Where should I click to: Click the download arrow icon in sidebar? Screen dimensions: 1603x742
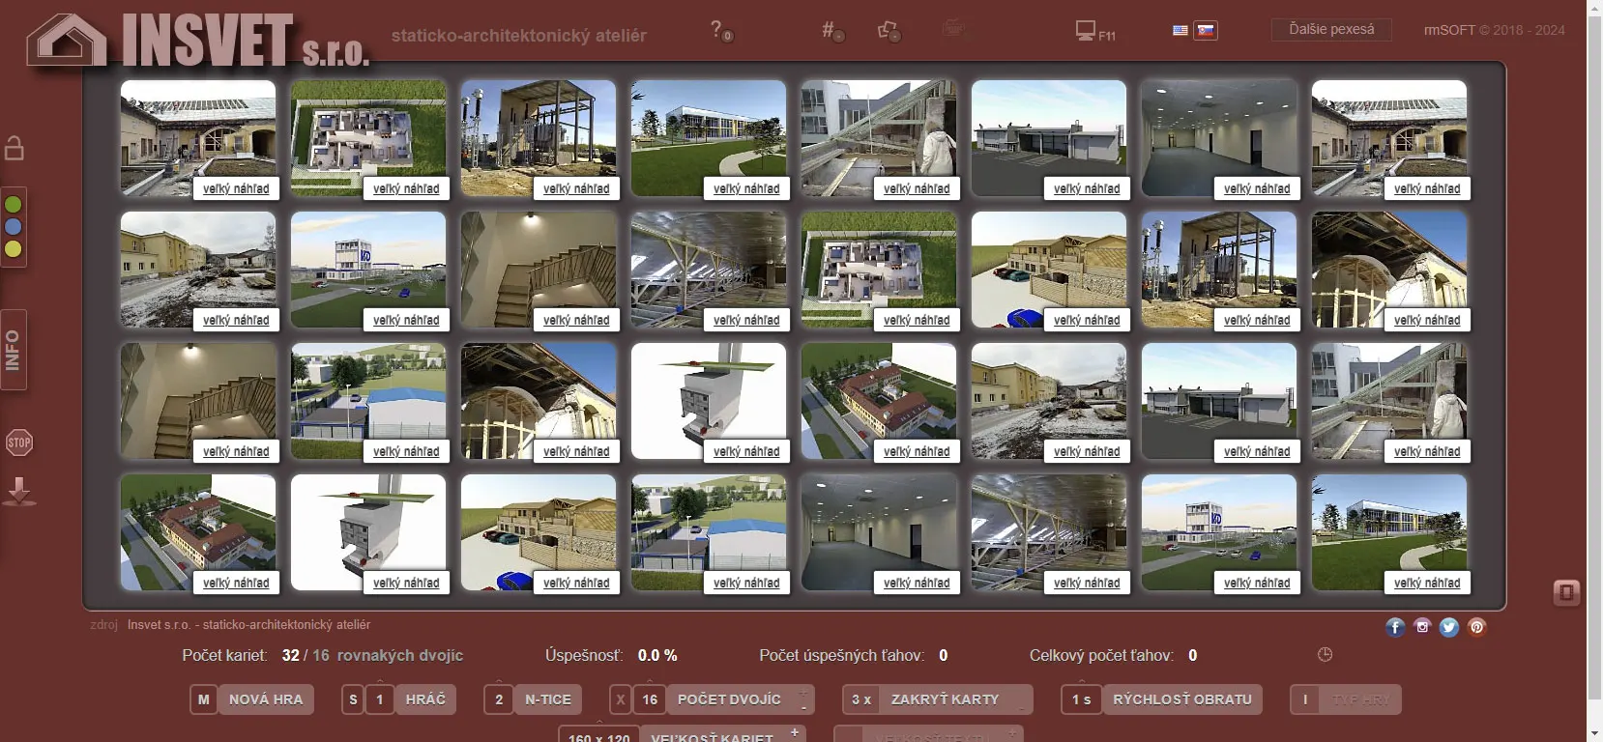pyautogui.click(x=19, y=491)
